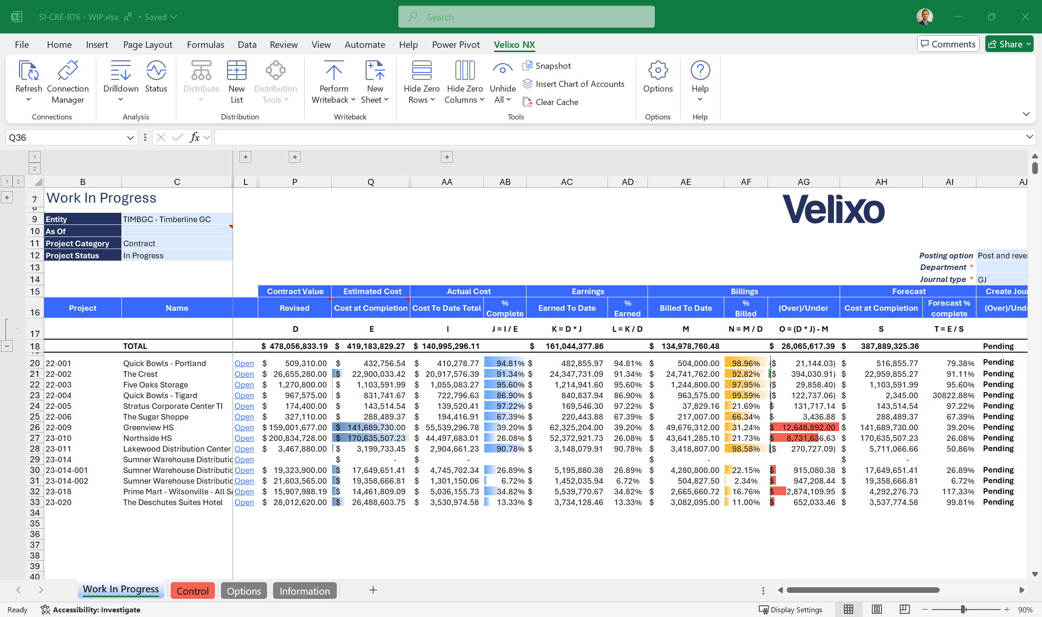Viewport: 1042px width, 617px height.
Task: Zoom in with the plus button
Action: [x=1007, y=610]
